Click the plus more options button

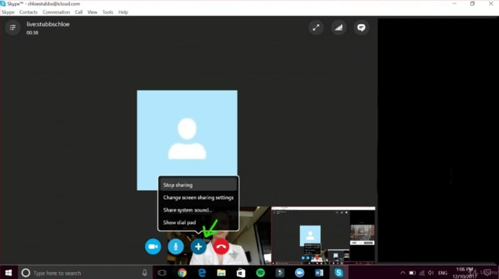[x=198, y=247]
